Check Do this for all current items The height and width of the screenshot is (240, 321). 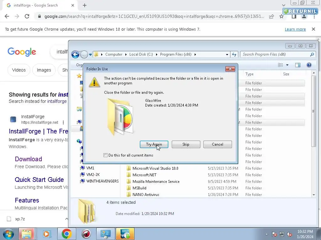105,155
